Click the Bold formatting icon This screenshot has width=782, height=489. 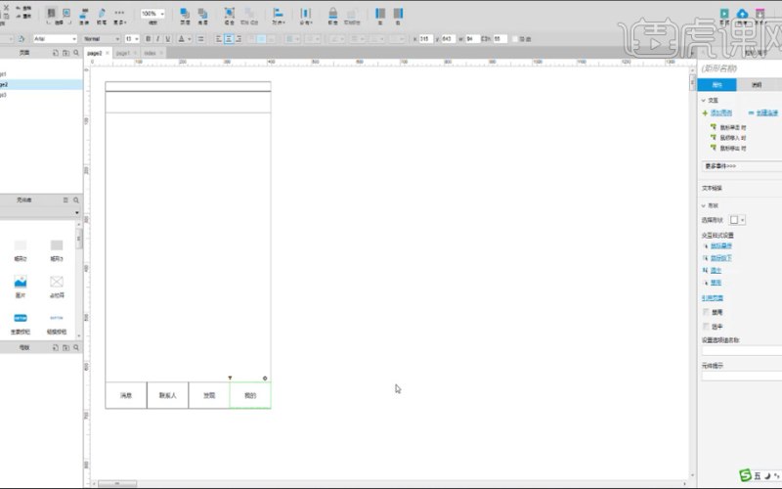coord(149,39)
